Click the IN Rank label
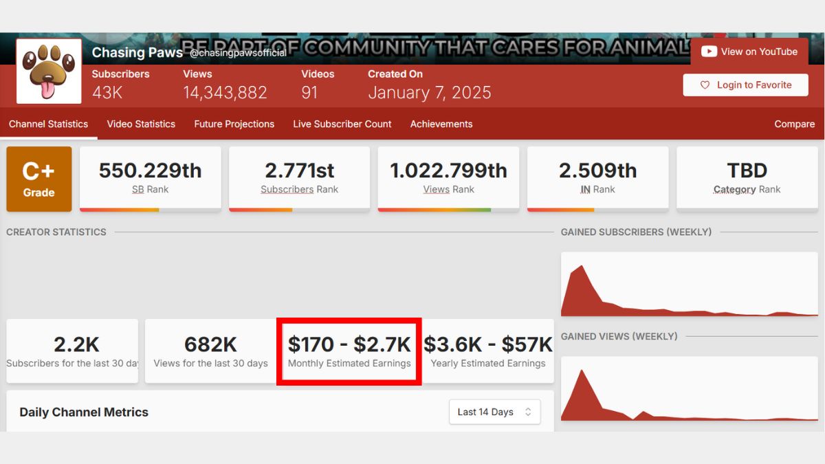Screen dimensions: 825x464 click(x=598, y=189)
